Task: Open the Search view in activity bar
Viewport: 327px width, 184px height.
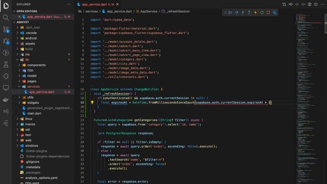Action: 6,17
